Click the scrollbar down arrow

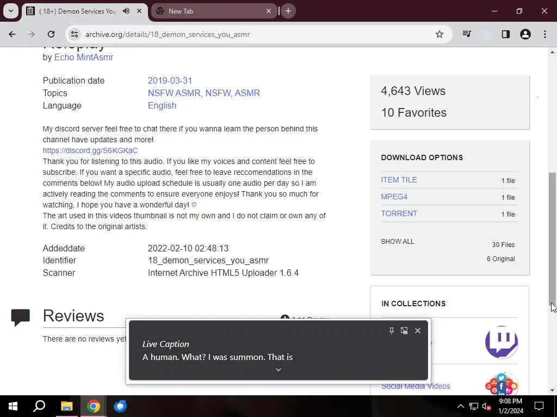pyautogui.click(x=552, y=390)
